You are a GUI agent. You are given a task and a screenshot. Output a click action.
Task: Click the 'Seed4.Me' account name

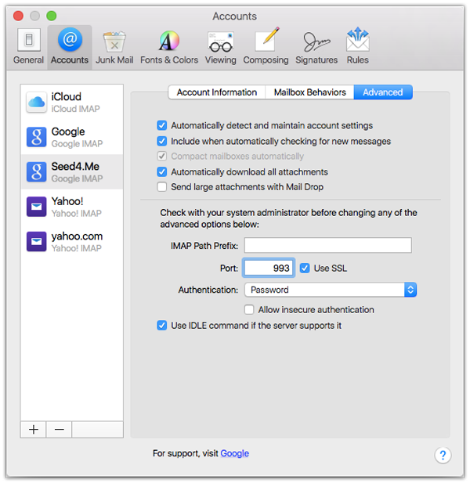75,166
